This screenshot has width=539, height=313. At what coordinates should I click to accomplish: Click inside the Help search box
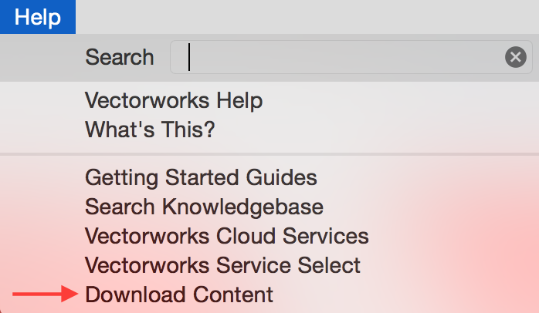[340, 57]
